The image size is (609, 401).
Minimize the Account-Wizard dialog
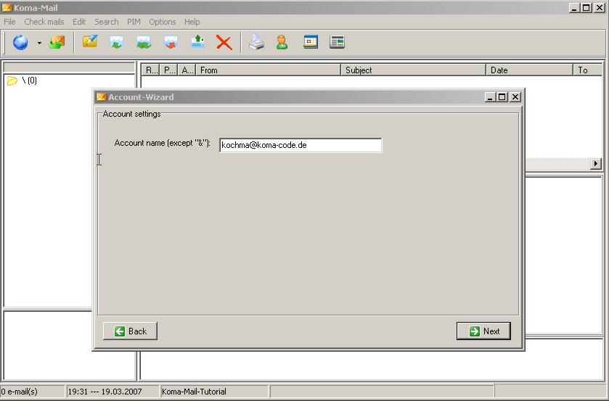pyautogui.click(x=490, y=97)
